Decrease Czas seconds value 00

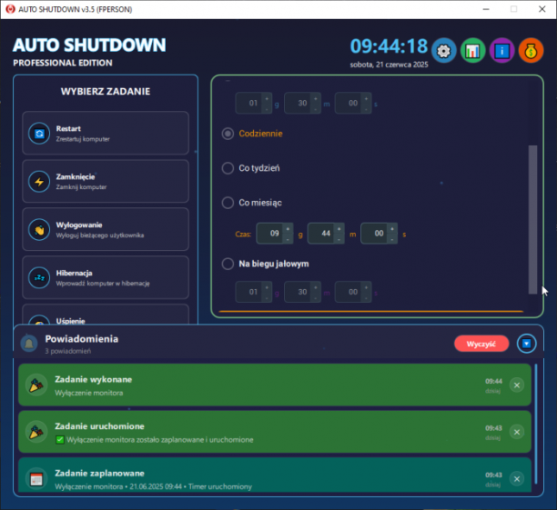pyautogui.click(x=392, y=239)
